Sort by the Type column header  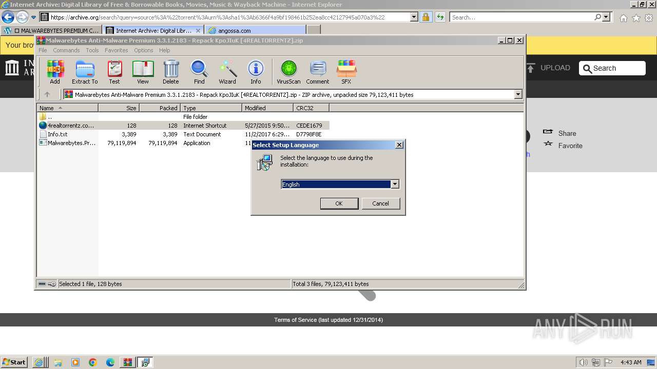click(x=211, y=108)
